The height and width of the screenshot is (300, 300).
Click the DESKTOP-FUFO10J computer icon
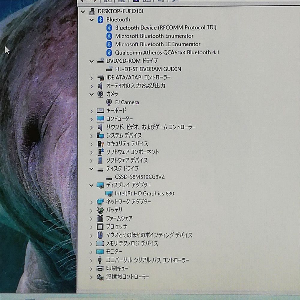coord(91,12)
